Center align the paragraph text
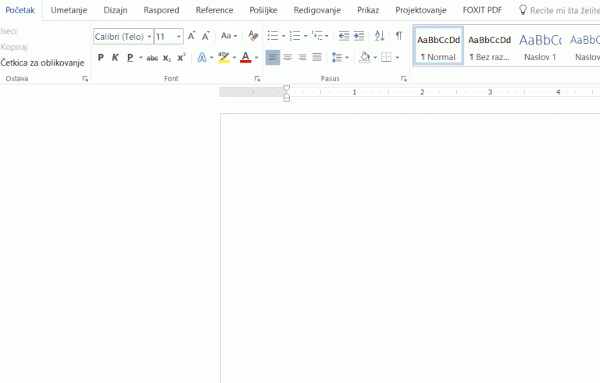This screenshot has width=600, height=383. coord(287,57)
